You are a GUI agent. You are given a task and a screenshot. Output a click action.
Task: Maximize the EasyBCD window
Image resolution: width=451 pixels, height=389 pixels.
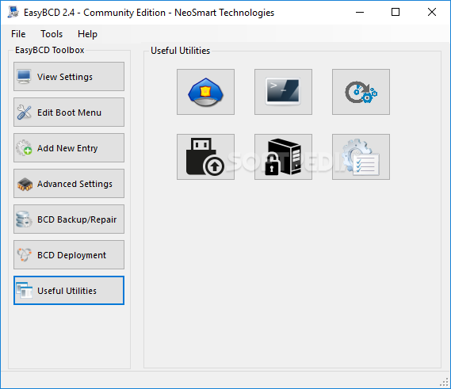pos(396,12)
